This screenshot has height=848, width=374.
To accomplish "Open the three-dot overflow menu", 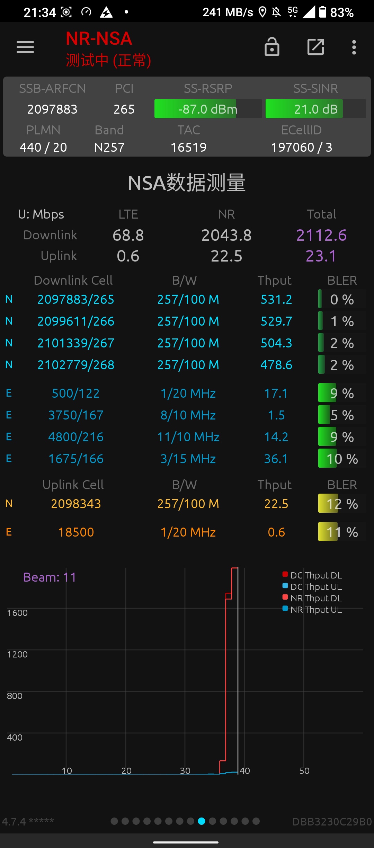I will coord(354,47).
